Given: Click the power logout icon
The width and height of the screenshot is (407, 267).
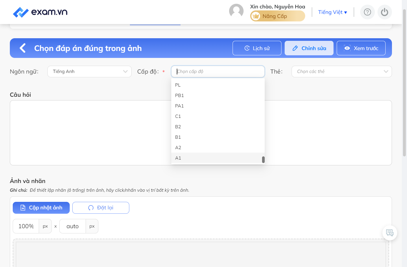Looking at the screenshot, I should [384, 12].
